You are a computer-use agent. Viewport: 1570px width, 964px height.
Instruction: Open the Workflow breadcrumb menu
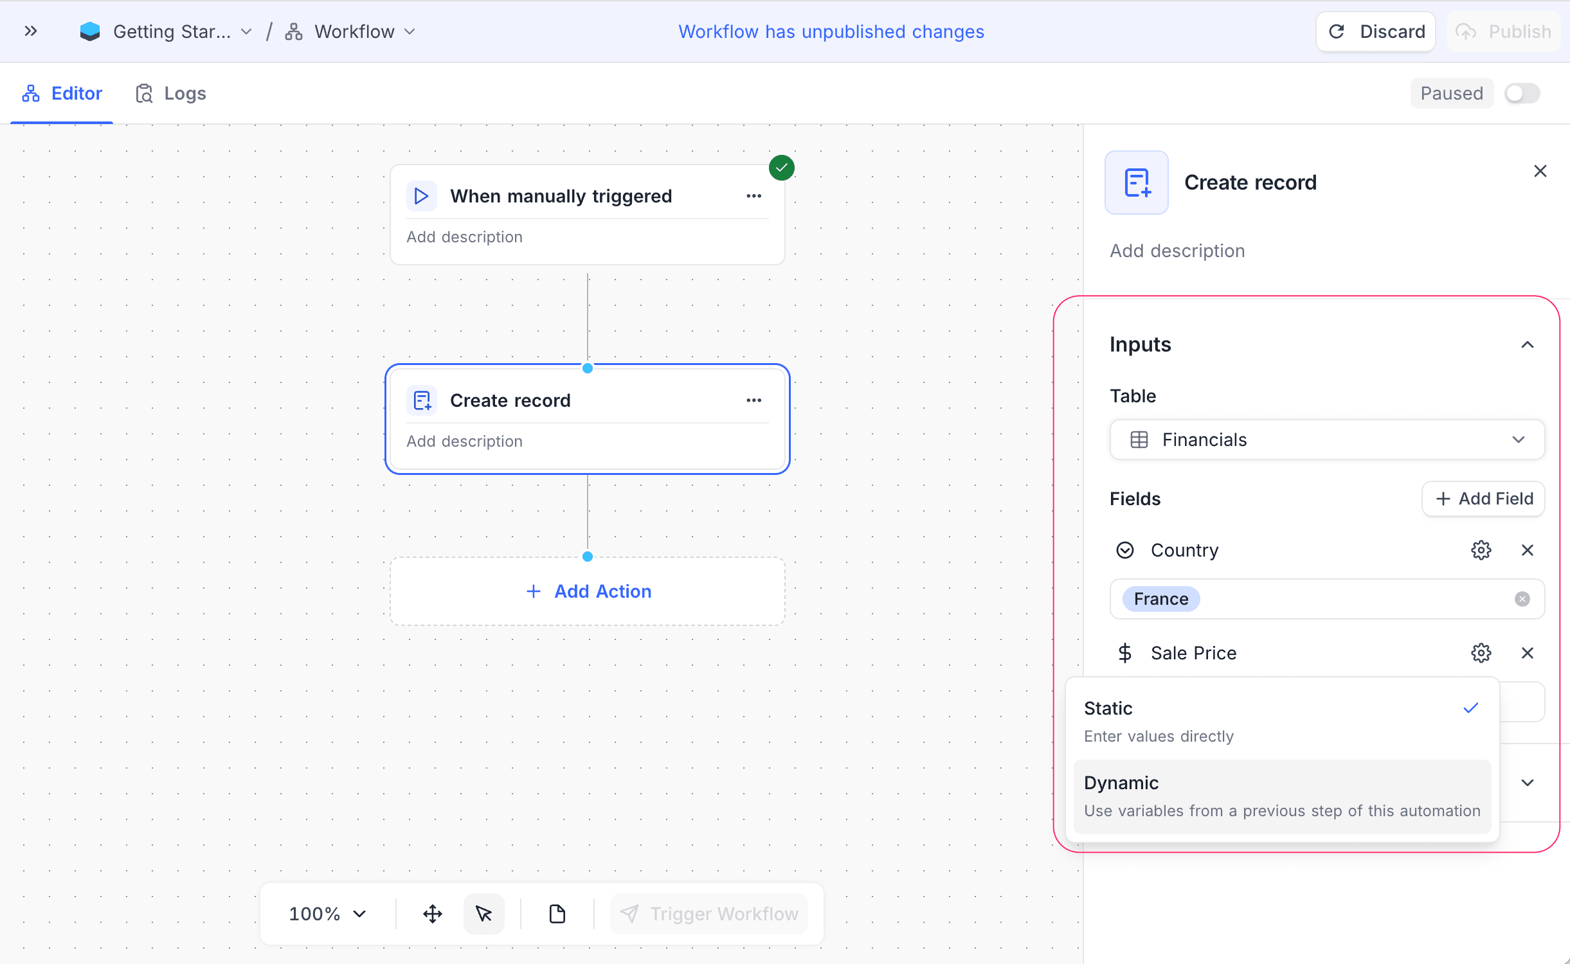click(410, 31)
